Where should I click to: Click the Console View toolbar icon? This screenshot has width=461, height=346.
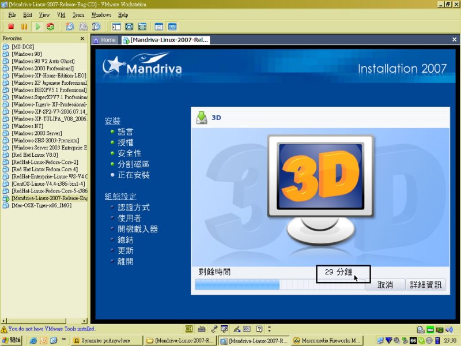pos(172,27)
